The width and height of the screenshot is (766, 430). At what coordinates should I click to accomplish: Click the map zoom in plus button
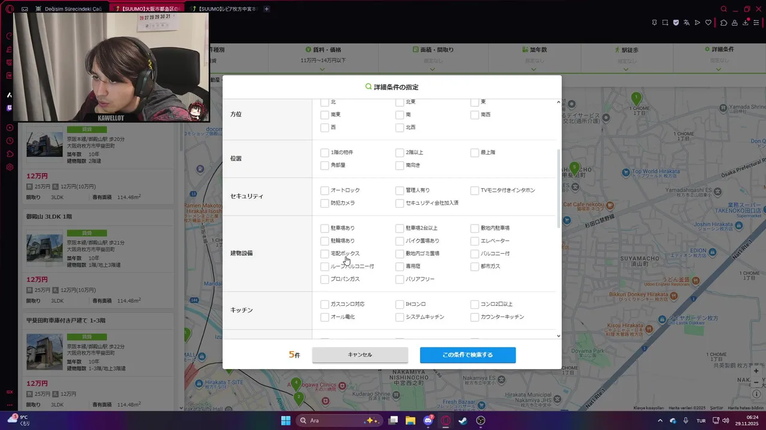756,371
